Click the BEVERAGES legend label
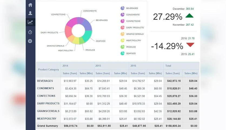The height and width of the screenshot is (130, 226). tap(132, 8)
